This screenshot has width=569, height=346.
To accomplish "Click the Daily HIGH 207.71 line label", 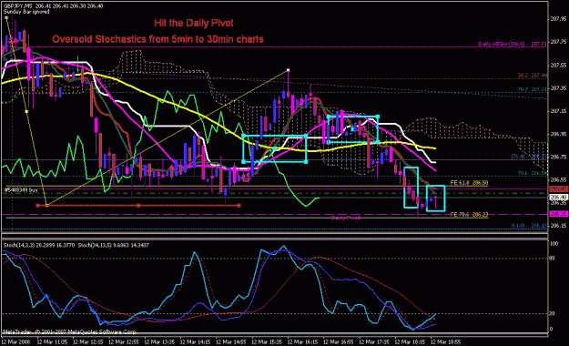I will [513, 44].
